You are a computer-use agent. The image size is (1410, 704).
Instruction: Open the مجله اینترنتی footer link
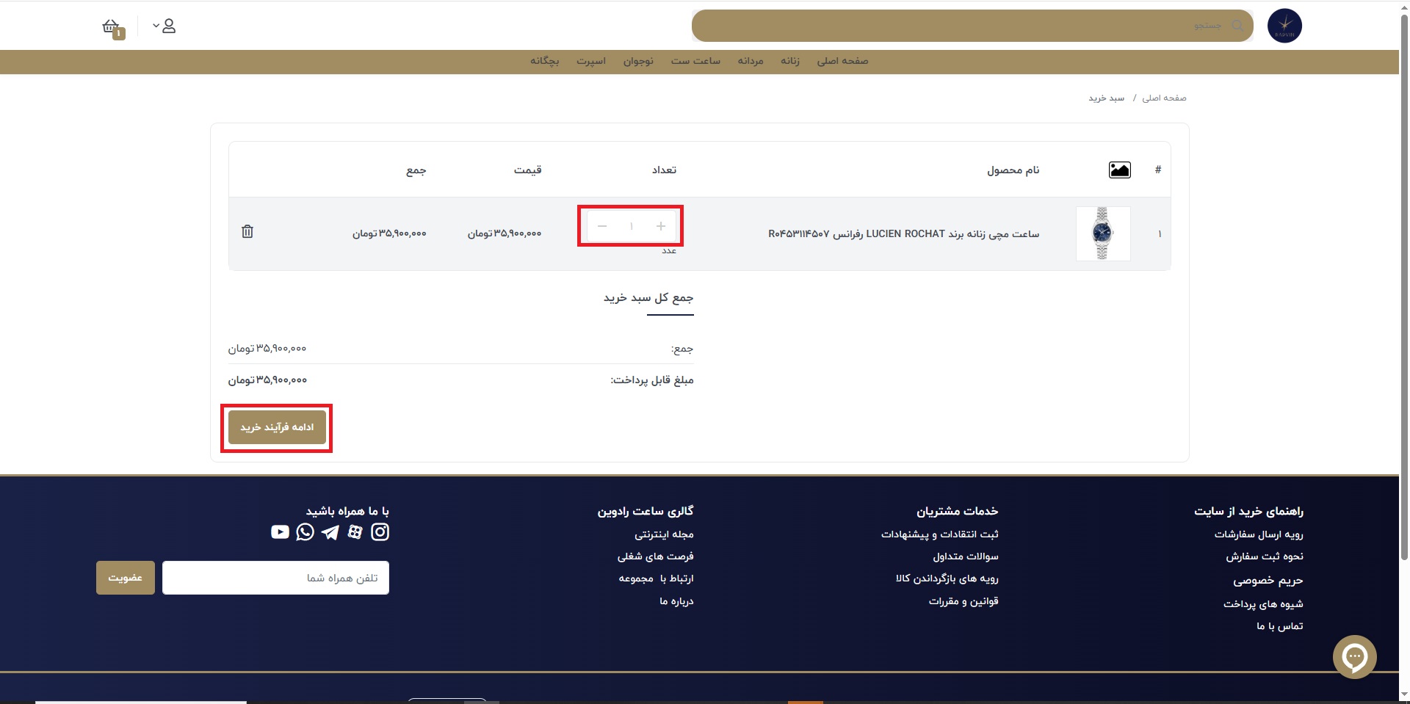tap(664, 534)
